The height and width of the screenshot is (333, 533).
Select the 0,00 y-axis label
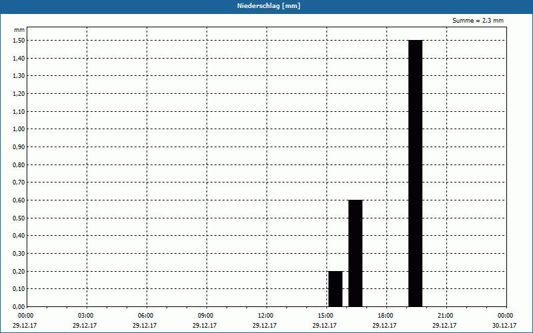point(19,306)
